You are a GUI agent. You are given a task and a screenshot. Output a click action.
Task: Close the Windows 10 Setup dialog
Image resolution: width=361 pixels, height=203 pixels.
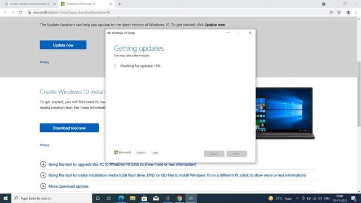[250, 33]
